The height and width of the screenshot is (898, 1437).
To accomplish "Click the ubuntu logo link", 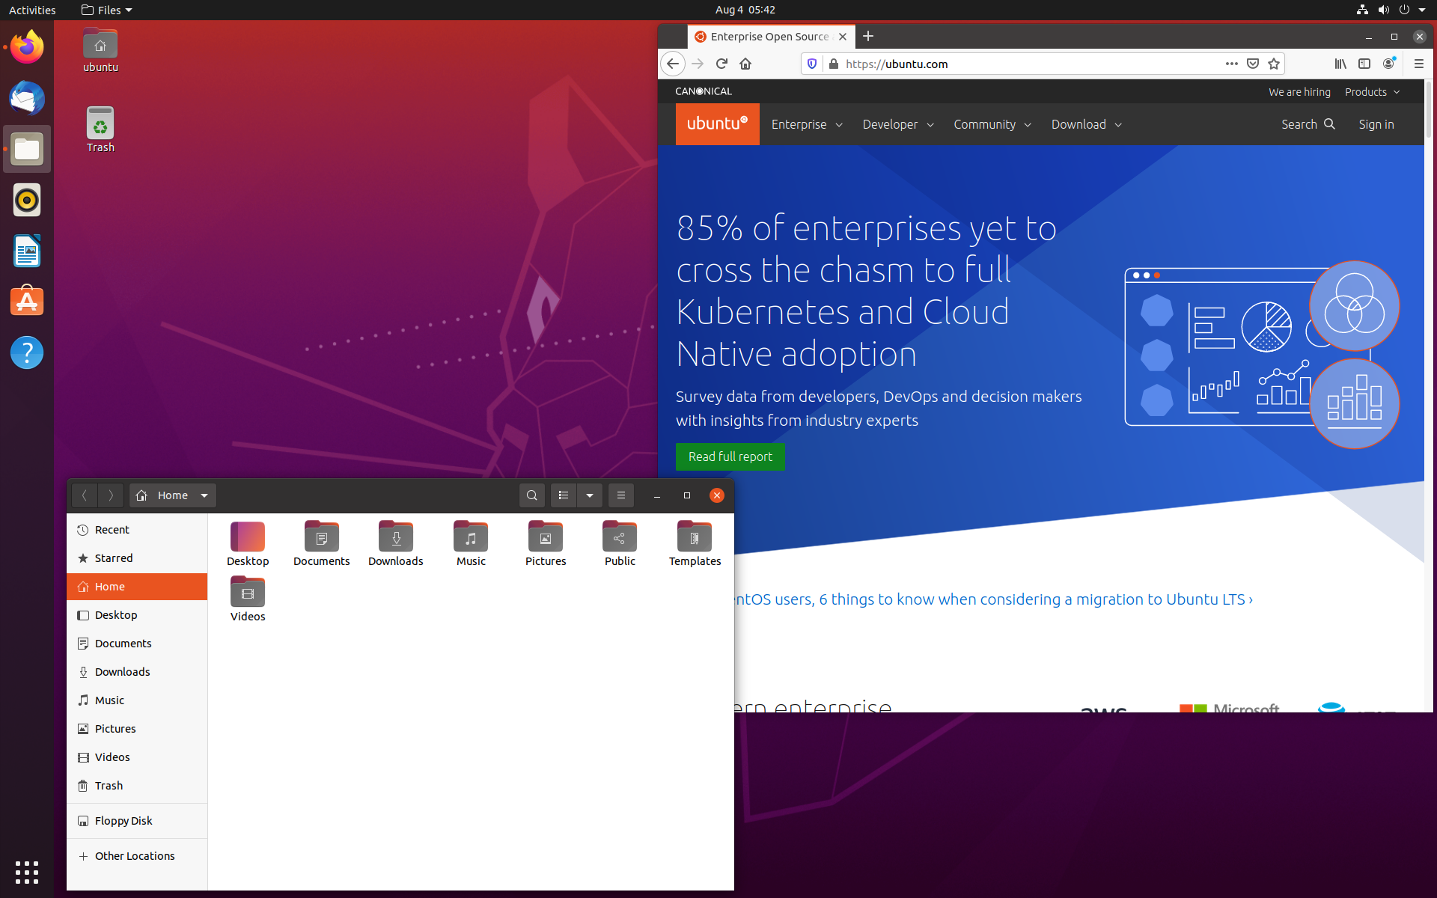I will 717,124.
